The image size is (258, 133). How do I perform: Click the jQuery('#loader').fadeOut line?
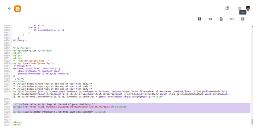coord(40,71)
